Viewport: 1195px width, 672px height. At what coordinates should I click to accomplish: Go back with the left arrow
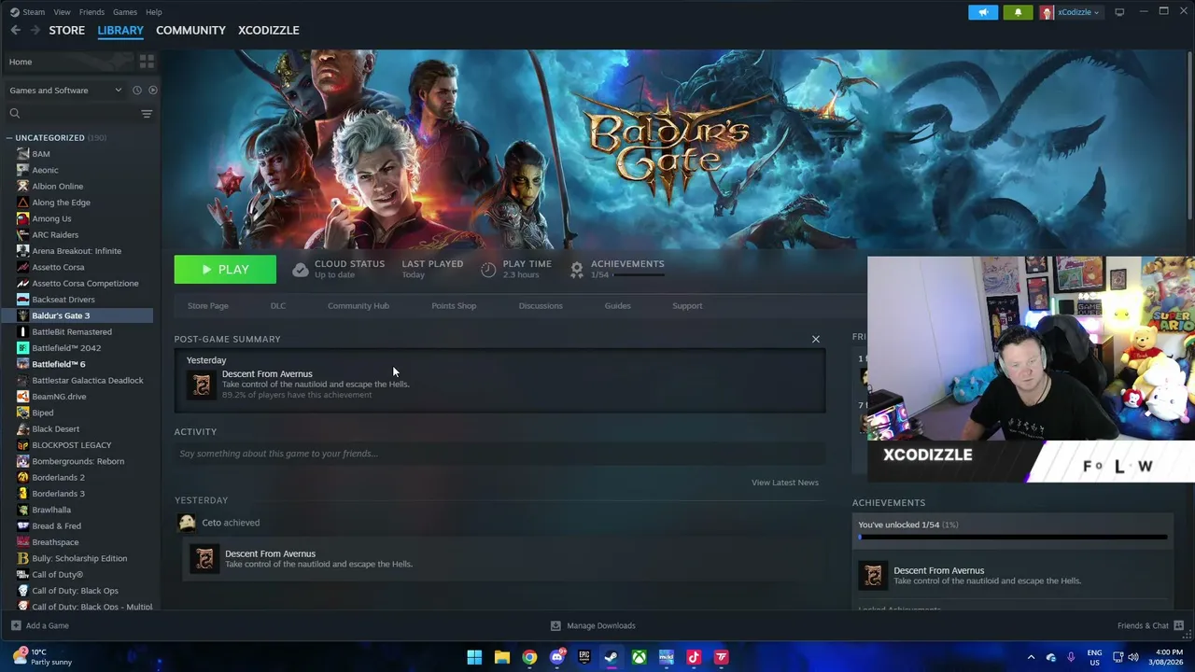pos(16,30)
